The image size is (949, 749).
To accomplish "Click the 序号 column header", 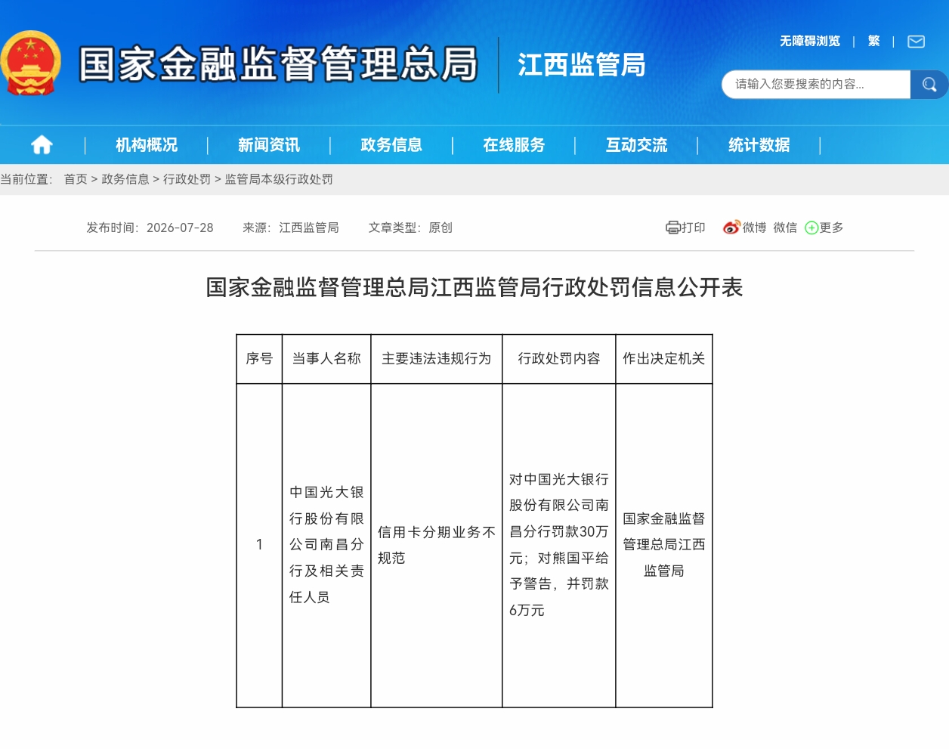I will [259, 359].
